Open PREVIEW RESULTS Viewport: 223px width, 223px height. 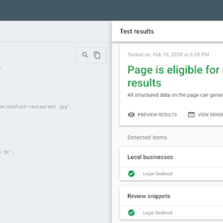click(157, 115)
